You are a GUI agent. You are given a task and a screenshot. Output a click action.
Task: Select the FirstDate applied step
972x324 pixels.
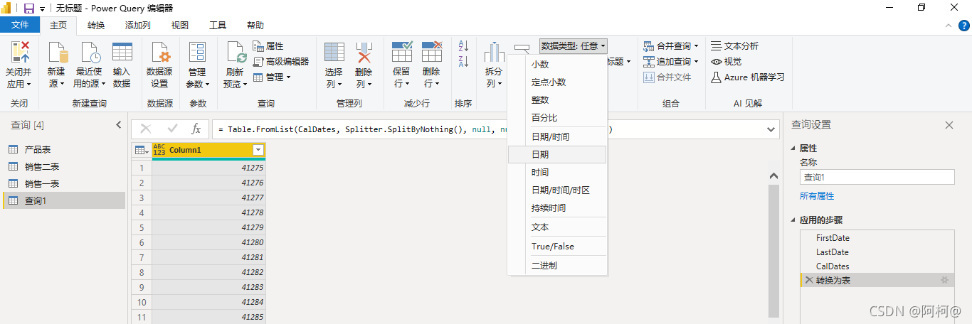(877, 238)
